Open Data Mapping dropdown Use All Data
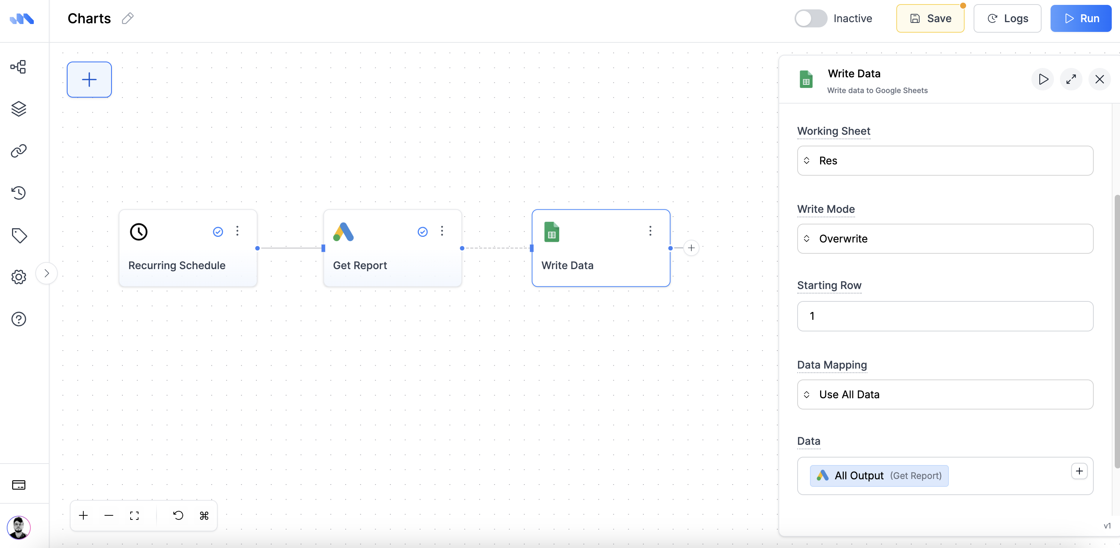The image size is (1120, 548). pos(945,394)
